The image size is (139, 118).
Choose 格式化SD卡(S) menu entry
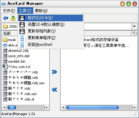click(51, 18)
